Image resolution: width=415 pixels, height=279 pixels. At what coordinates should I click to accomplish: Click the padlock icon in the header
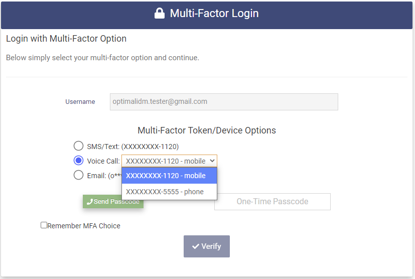coord(160,14)
